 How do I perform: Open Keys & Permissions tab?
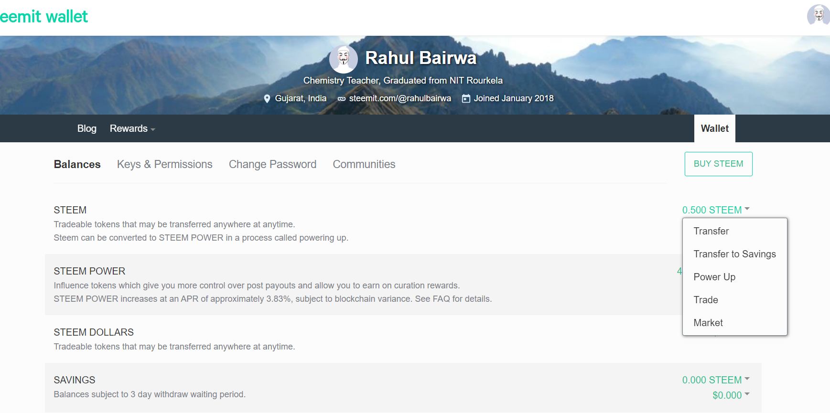(165, 164)
